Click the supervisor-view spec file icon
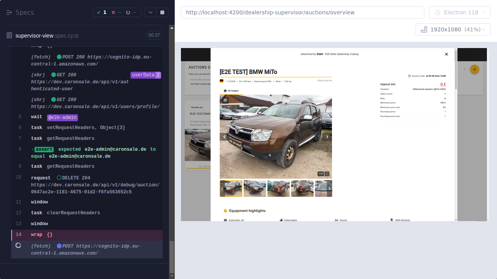The width and height of the screenshot is (497, 279). [9, 35]
